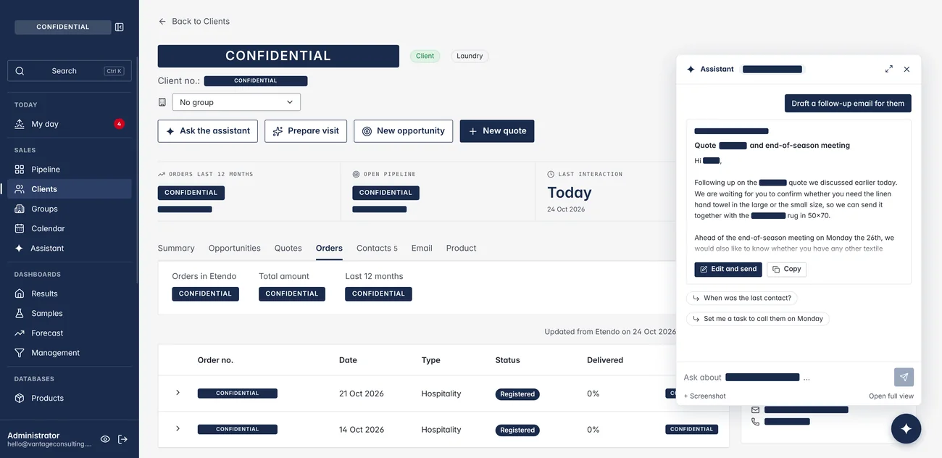Screen dimensions: 942x458
Task: Click the Search field in sidebar
Action: [x=70, y=71]
